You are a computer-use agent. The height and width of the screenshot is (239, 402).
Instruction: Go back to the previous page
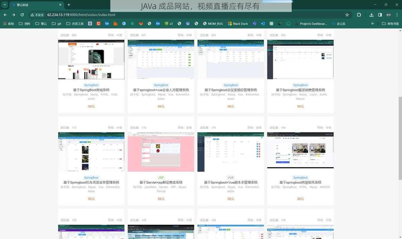[x=5, y=15]
